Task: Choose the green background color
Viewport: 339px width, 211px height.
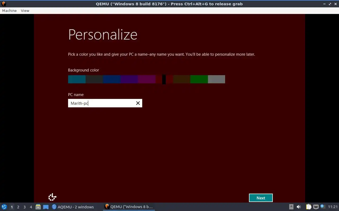Action: click(x=199, y=79)
